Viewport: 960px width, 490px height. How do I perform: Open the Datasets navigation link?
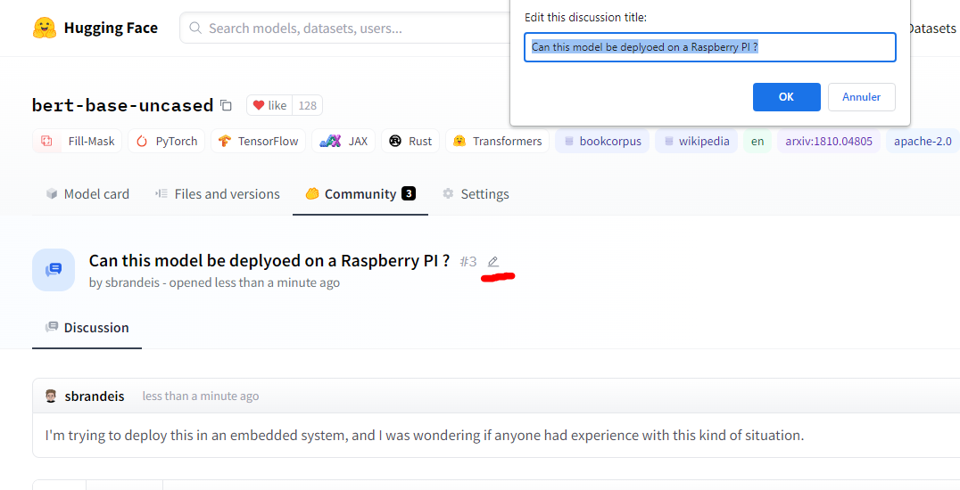click(x=932, y=29)
